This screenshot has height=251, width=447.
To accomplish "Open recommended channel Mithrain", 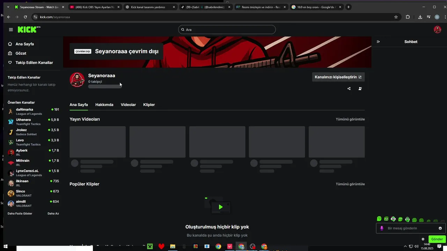I will 33,162.
